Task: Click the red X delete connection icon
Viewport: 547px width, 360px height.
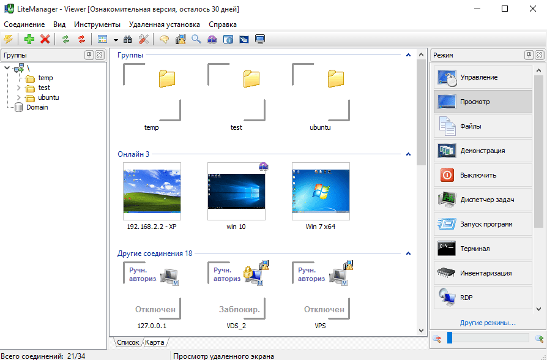Action: click(x=45, y=39)
